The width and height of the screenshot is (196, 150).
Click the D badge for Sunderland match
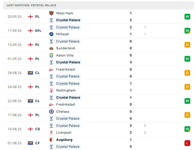point(187,45)
